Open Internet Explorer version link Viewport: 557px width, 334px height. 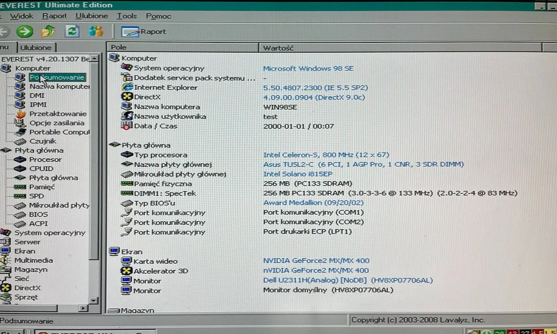(x=315, y=88)
